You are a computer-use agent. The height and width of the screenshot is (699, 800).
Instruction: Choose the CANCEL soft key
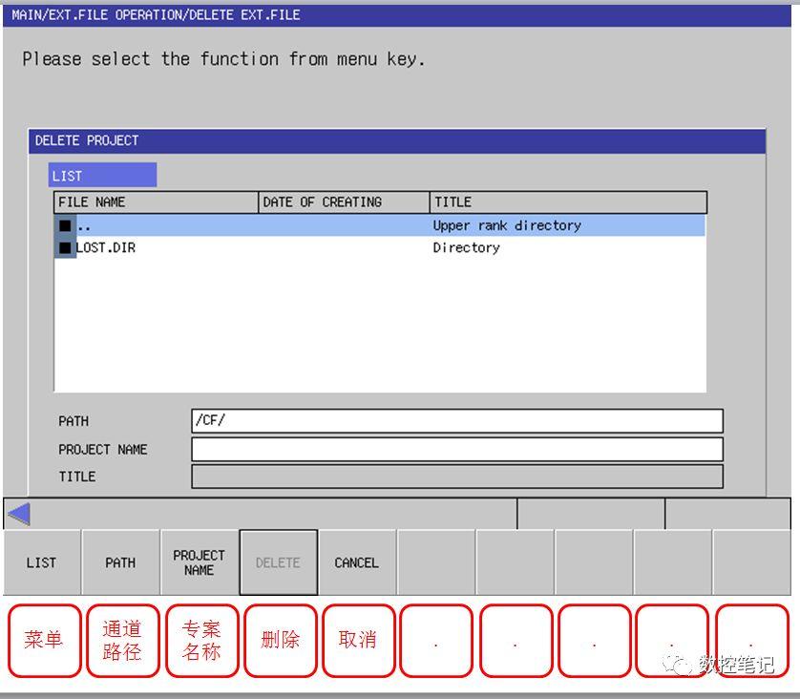coord(357,562)
